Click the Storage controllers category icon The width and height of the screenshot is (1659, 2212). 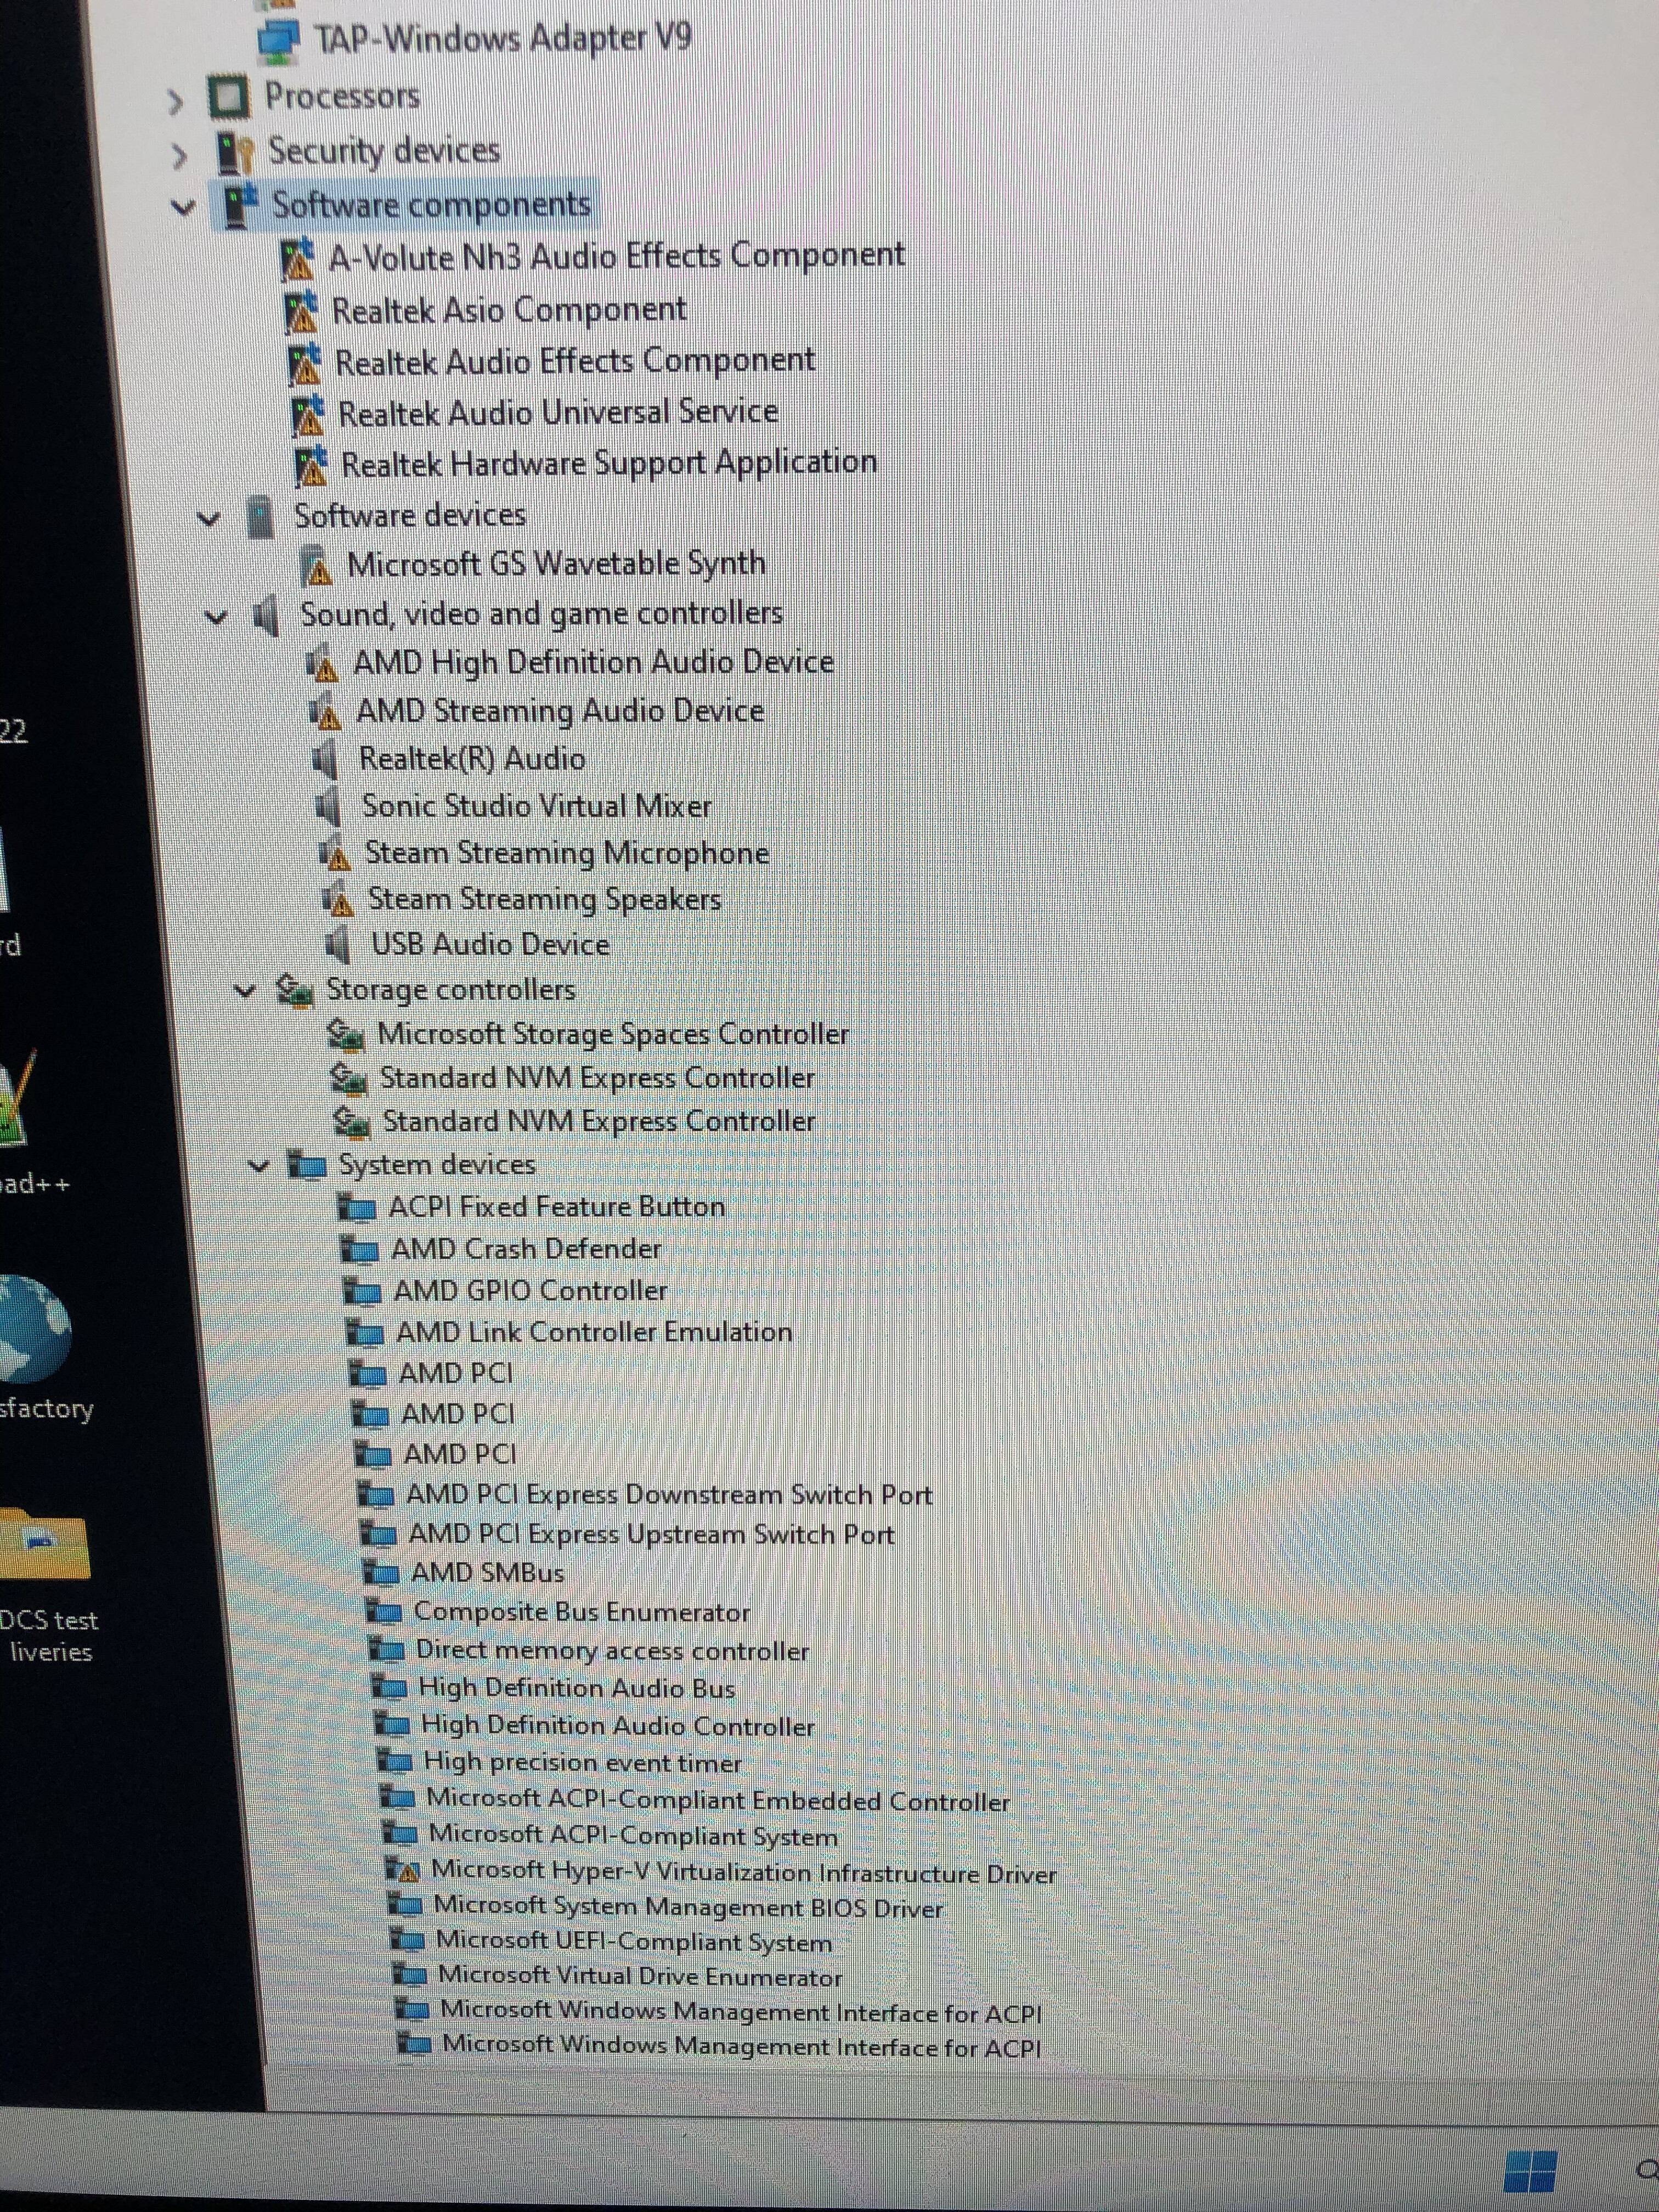(x=295, y=991)
